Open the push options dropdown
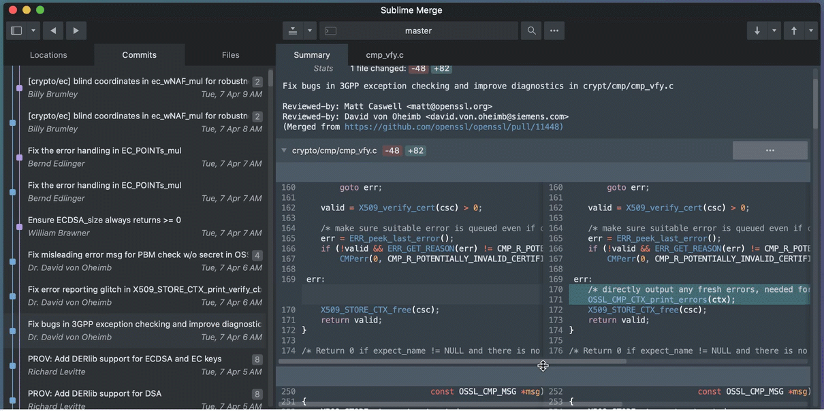Viewport: 824px width, 411px height. click(810, 31)
